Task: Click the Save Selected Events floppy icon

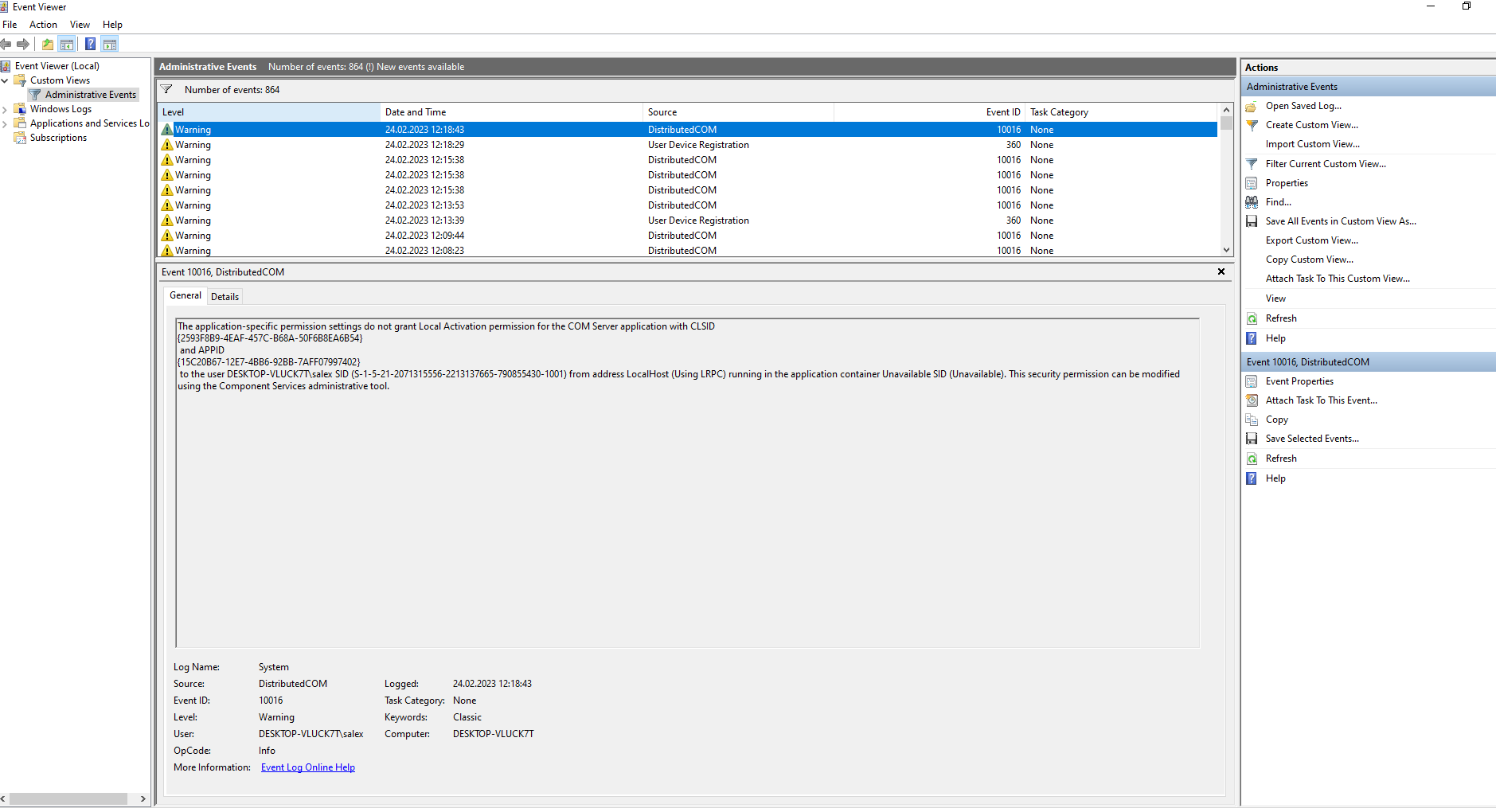Action: (1252, 439)
